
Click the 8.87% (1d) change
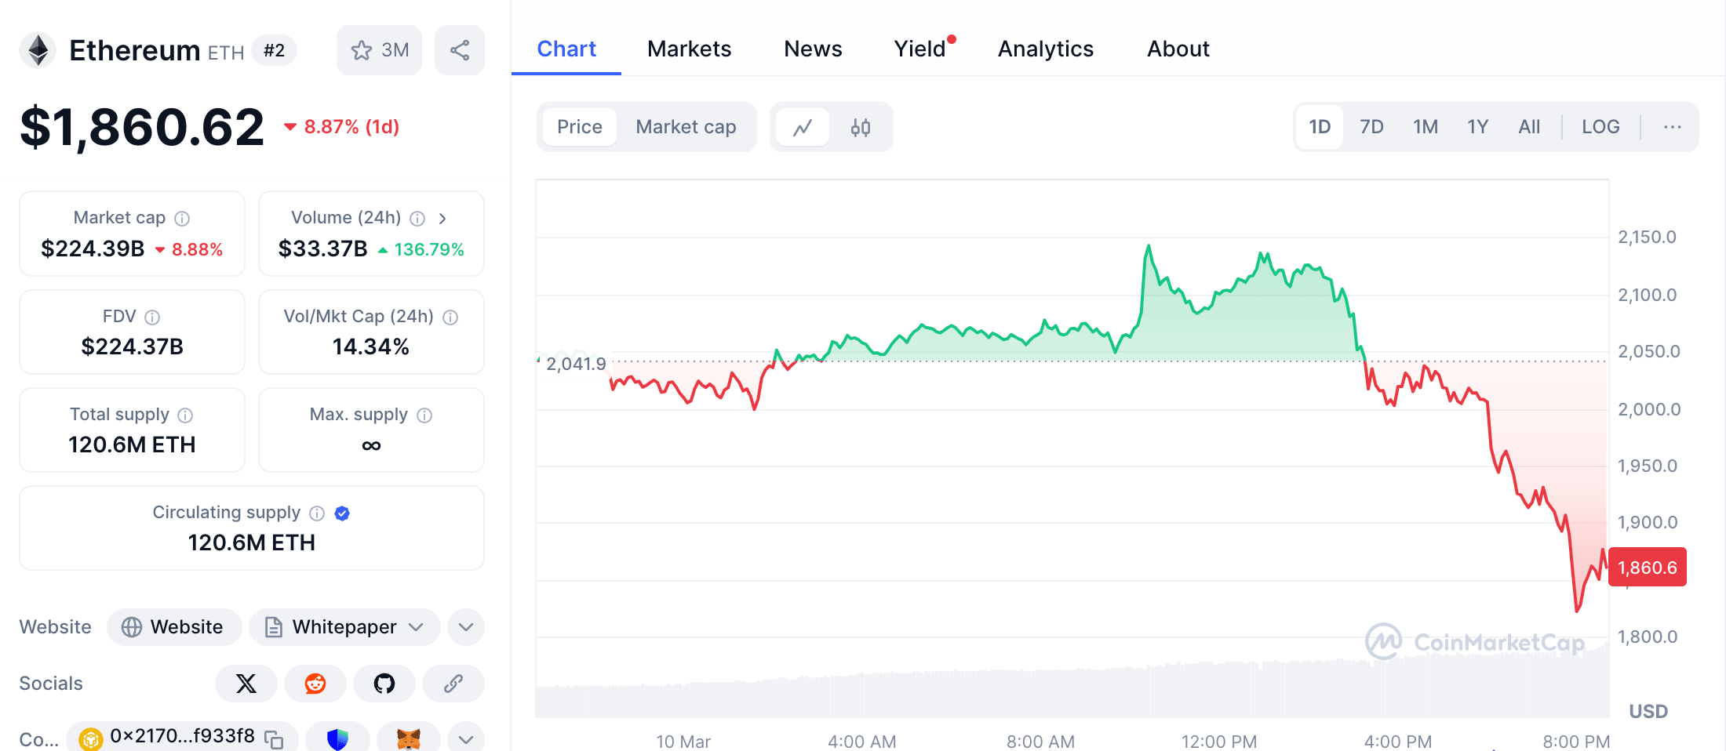pyautogui.click(x=342, y=127)
